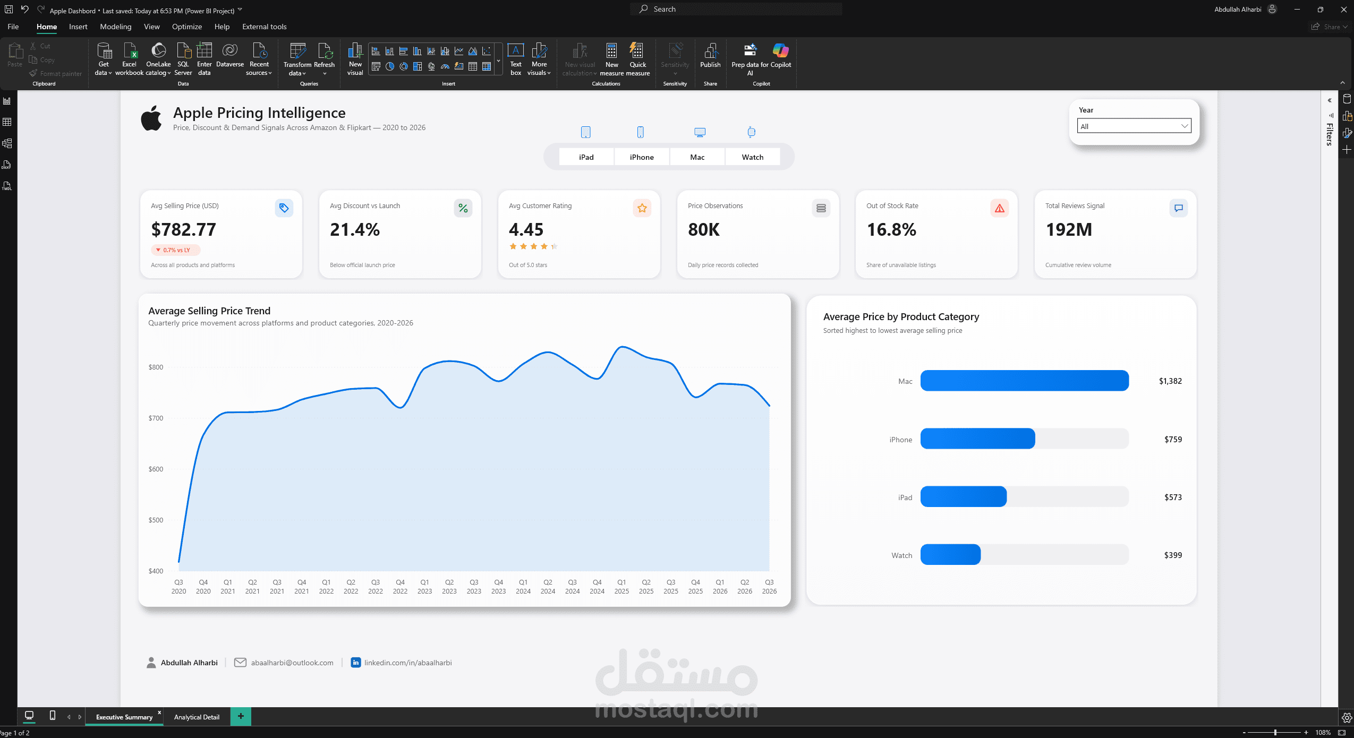Insert a stacked column chart visual
This screenshot has width=1354, height=738.
389,52
